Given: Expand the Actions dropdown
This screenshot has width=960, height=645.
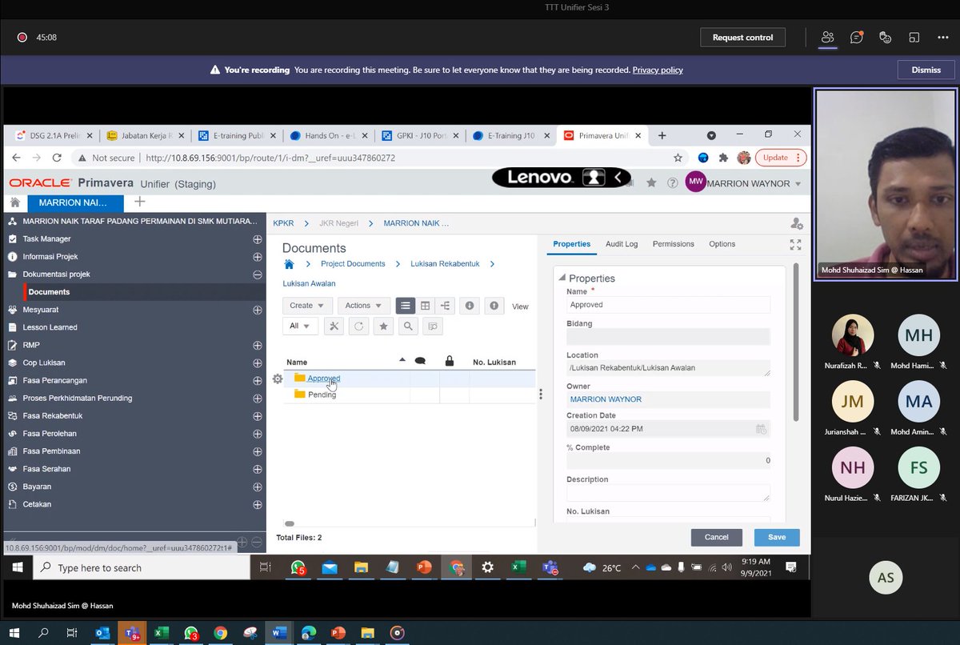Looking at the screenshot, I should tap(362, 305).
